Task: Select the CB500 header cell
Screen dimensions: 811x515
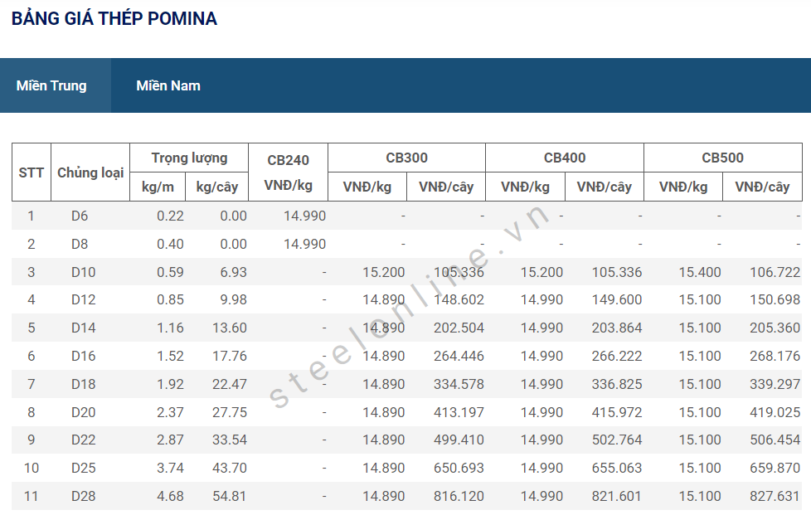Action: pyautogui.click(x=722, y=158)
